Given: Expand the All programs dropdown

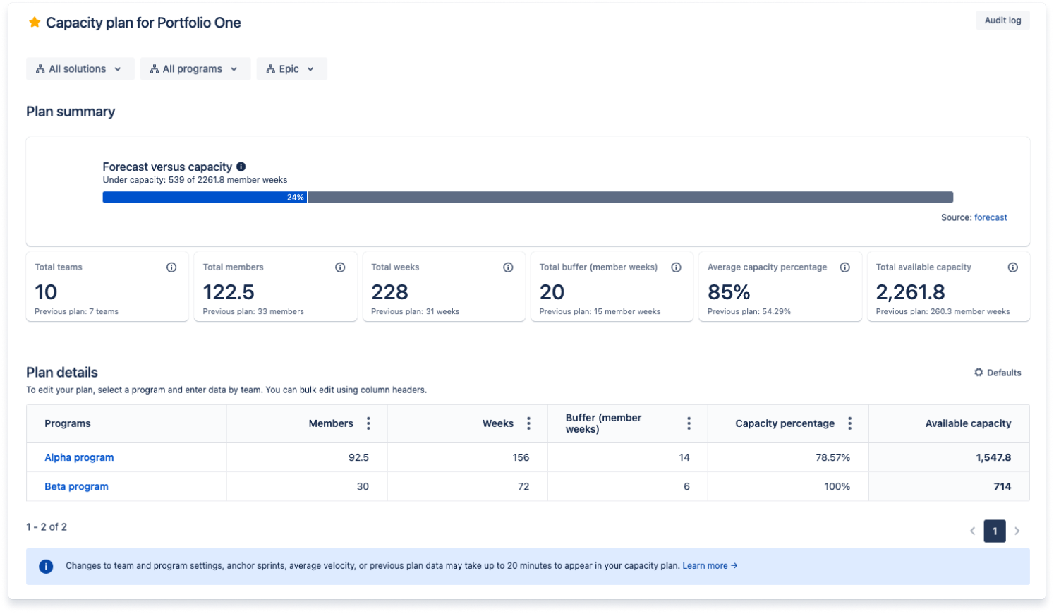Looking at the screenshot, I should coord(195,69).
